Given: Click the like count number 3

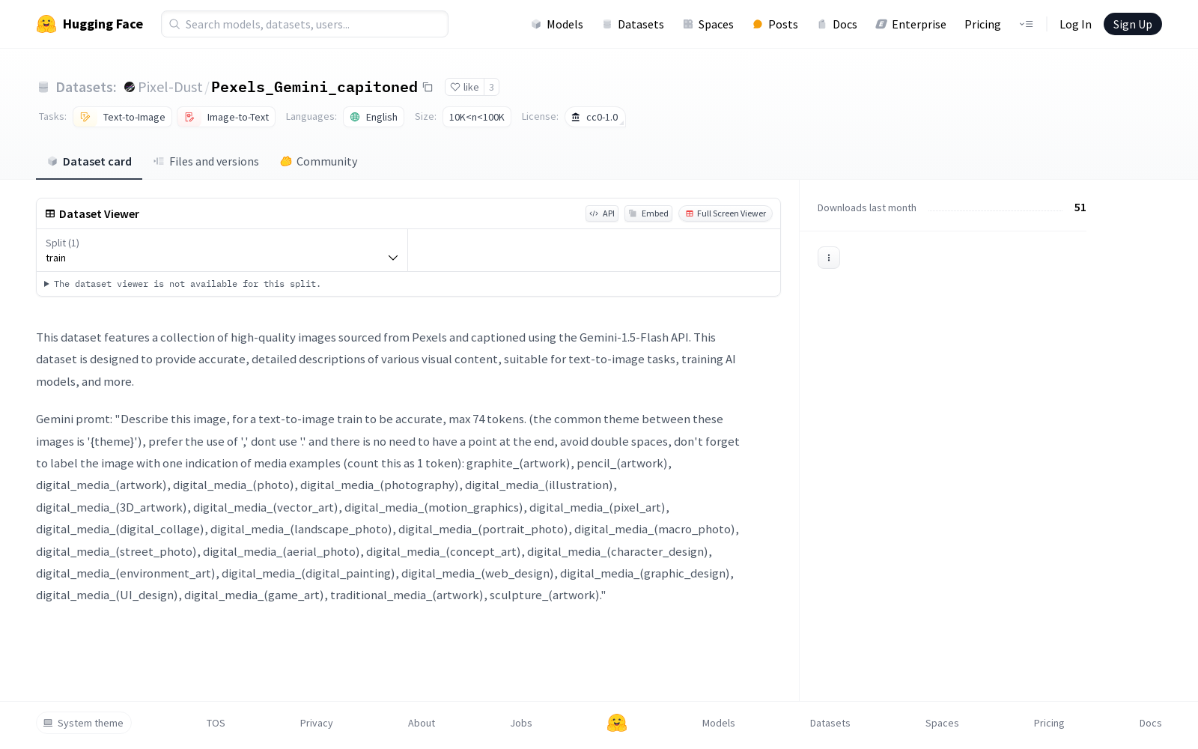Looking at the screenshot, I should click(491, 87).
